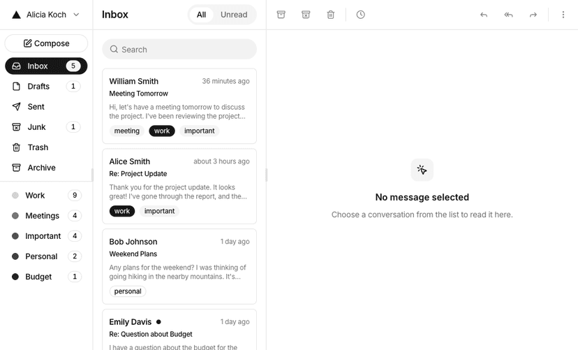Click the Reply all double-arrow icon
Screen dimensions: 578x350
tap(508, 15)
